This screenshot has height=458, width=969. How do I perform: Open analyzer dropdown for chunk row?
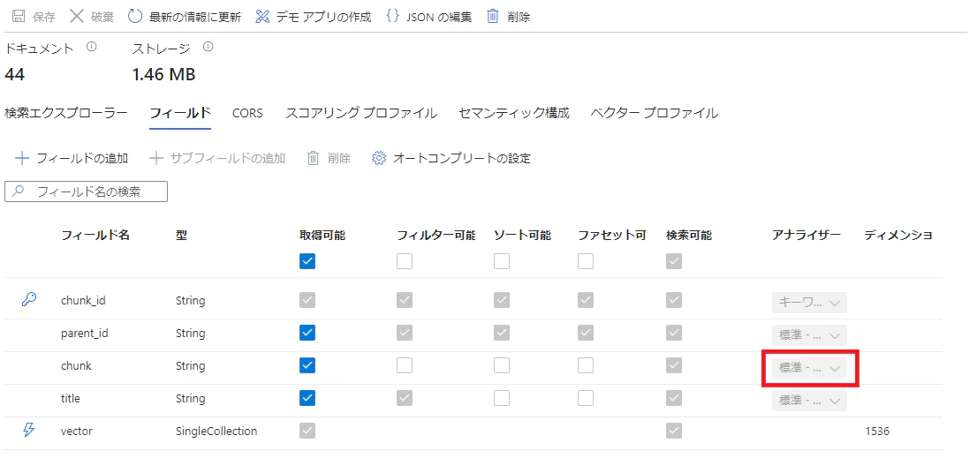[x=809, y=368]
